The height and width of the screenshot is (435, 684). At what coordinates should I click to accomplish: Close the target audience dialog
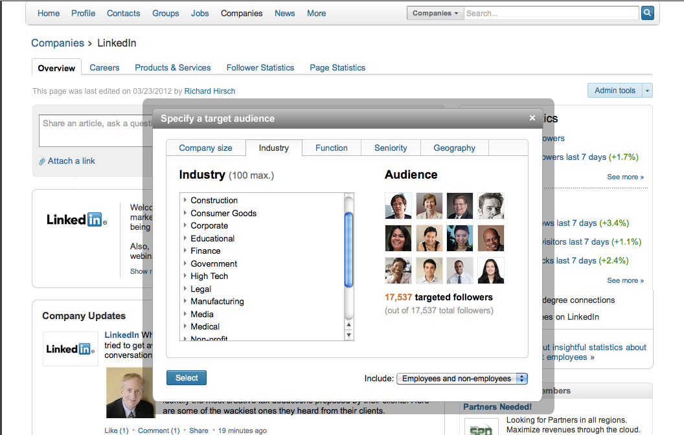532,118
